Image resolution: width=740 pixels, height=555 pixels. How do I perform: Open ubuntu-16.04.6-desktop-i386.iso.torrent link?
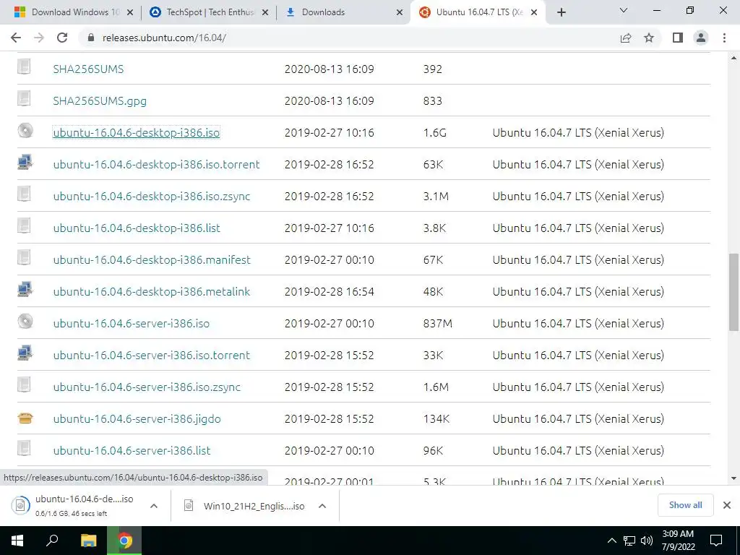(156, 164)
